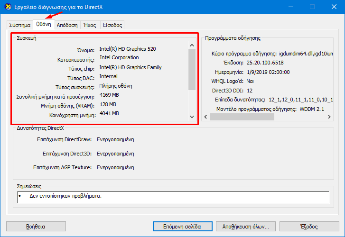This screenshot has width=345, height=237.
Task: Click the driver date 1/9/2019 02:00:00
Action: point(268,72)
